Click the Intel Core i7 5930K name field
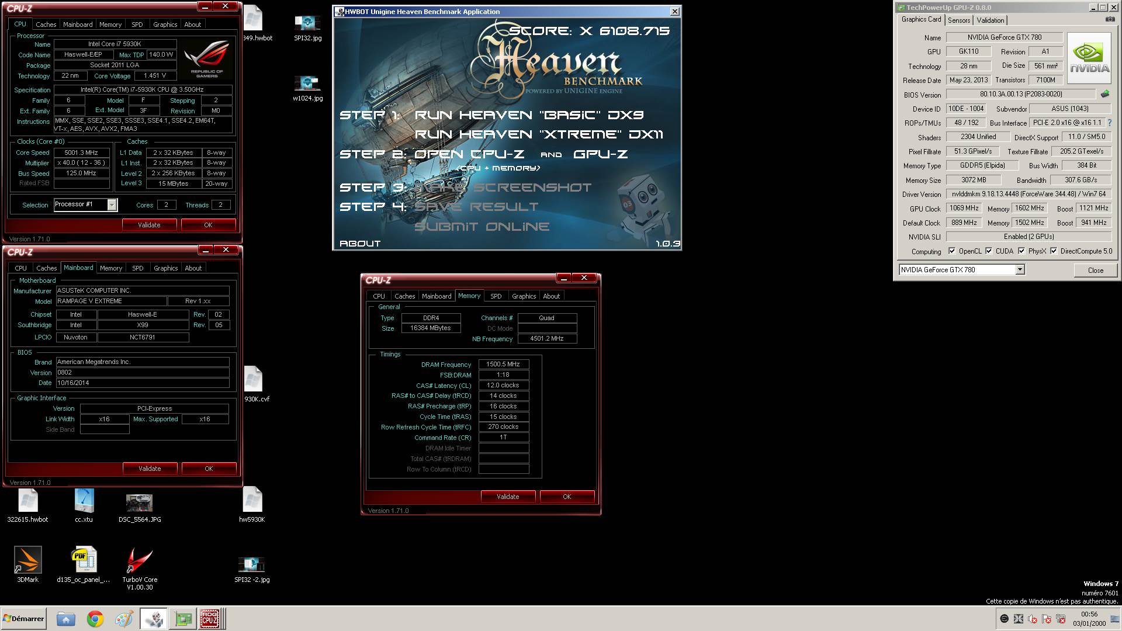The width and height of the screenshot is (1122, 631). point(115,44)
